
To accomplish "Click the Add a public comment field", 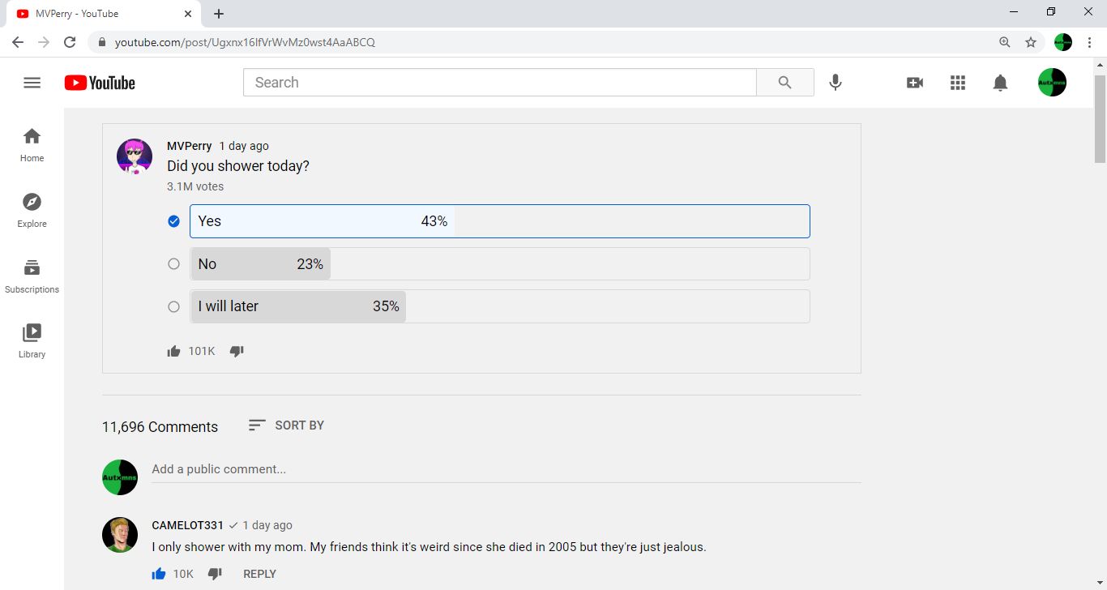I will tap(506, 469).
